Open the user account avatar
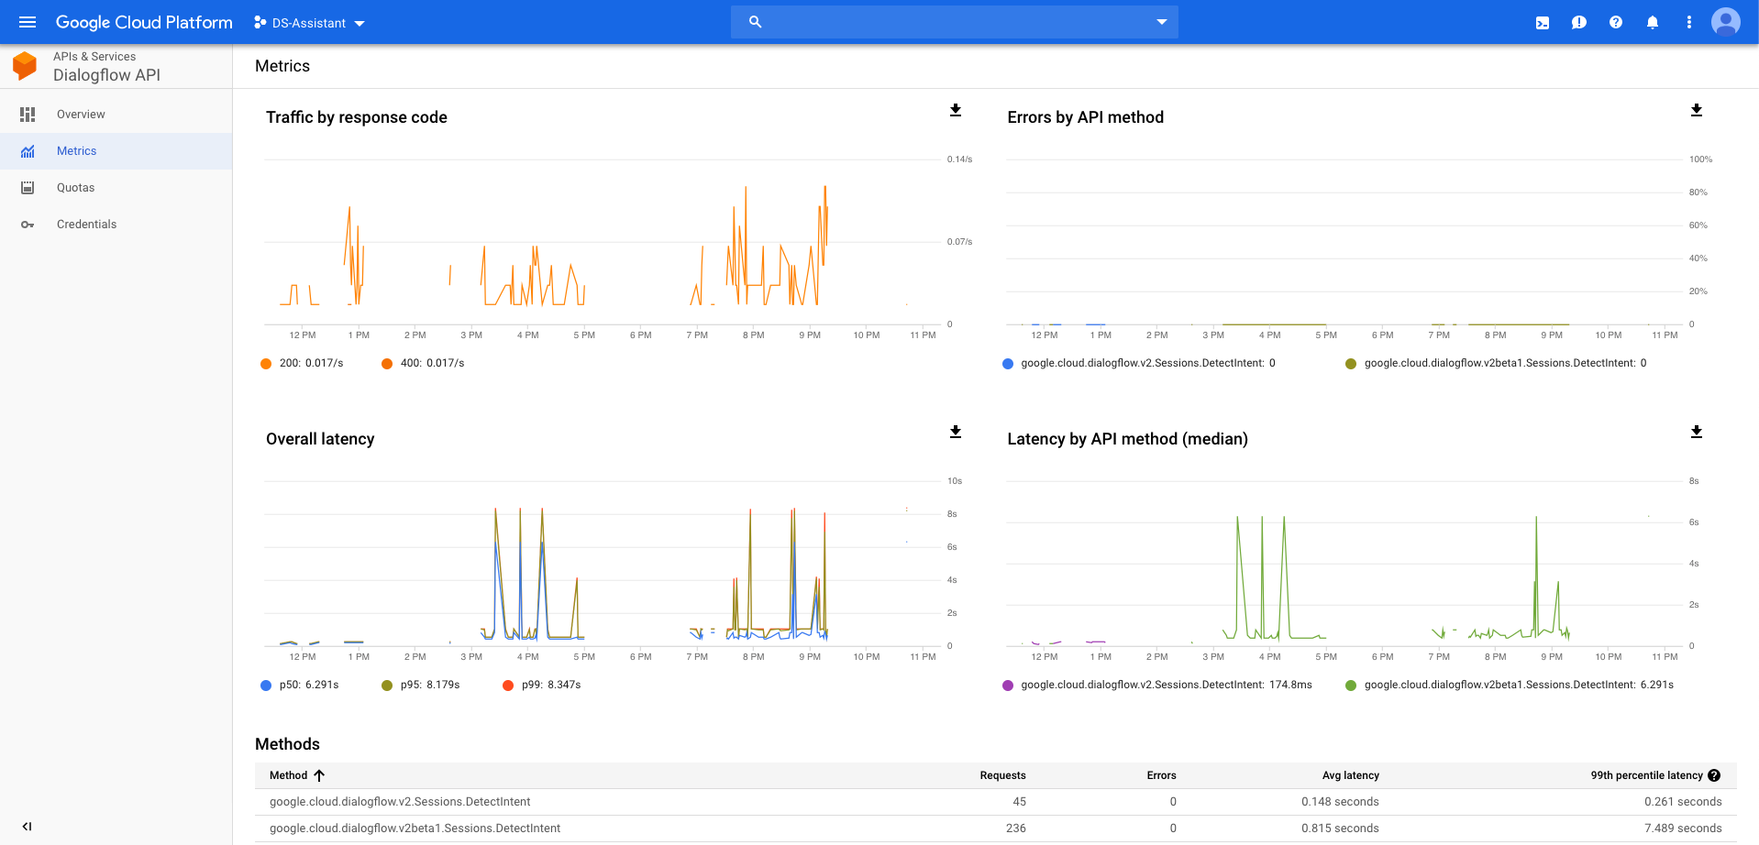Screen dimensions: 1759x845 (1726, 22)
